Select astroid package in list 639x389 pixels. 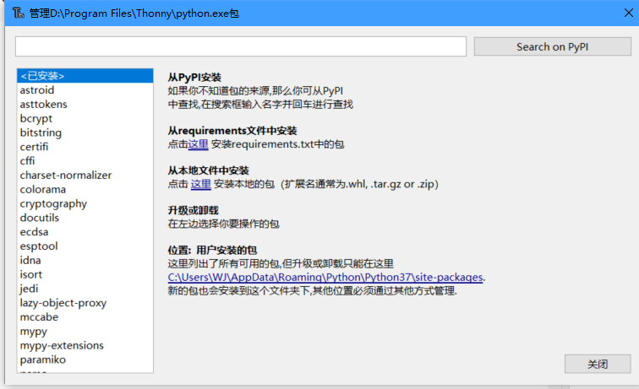click(85, 90)
